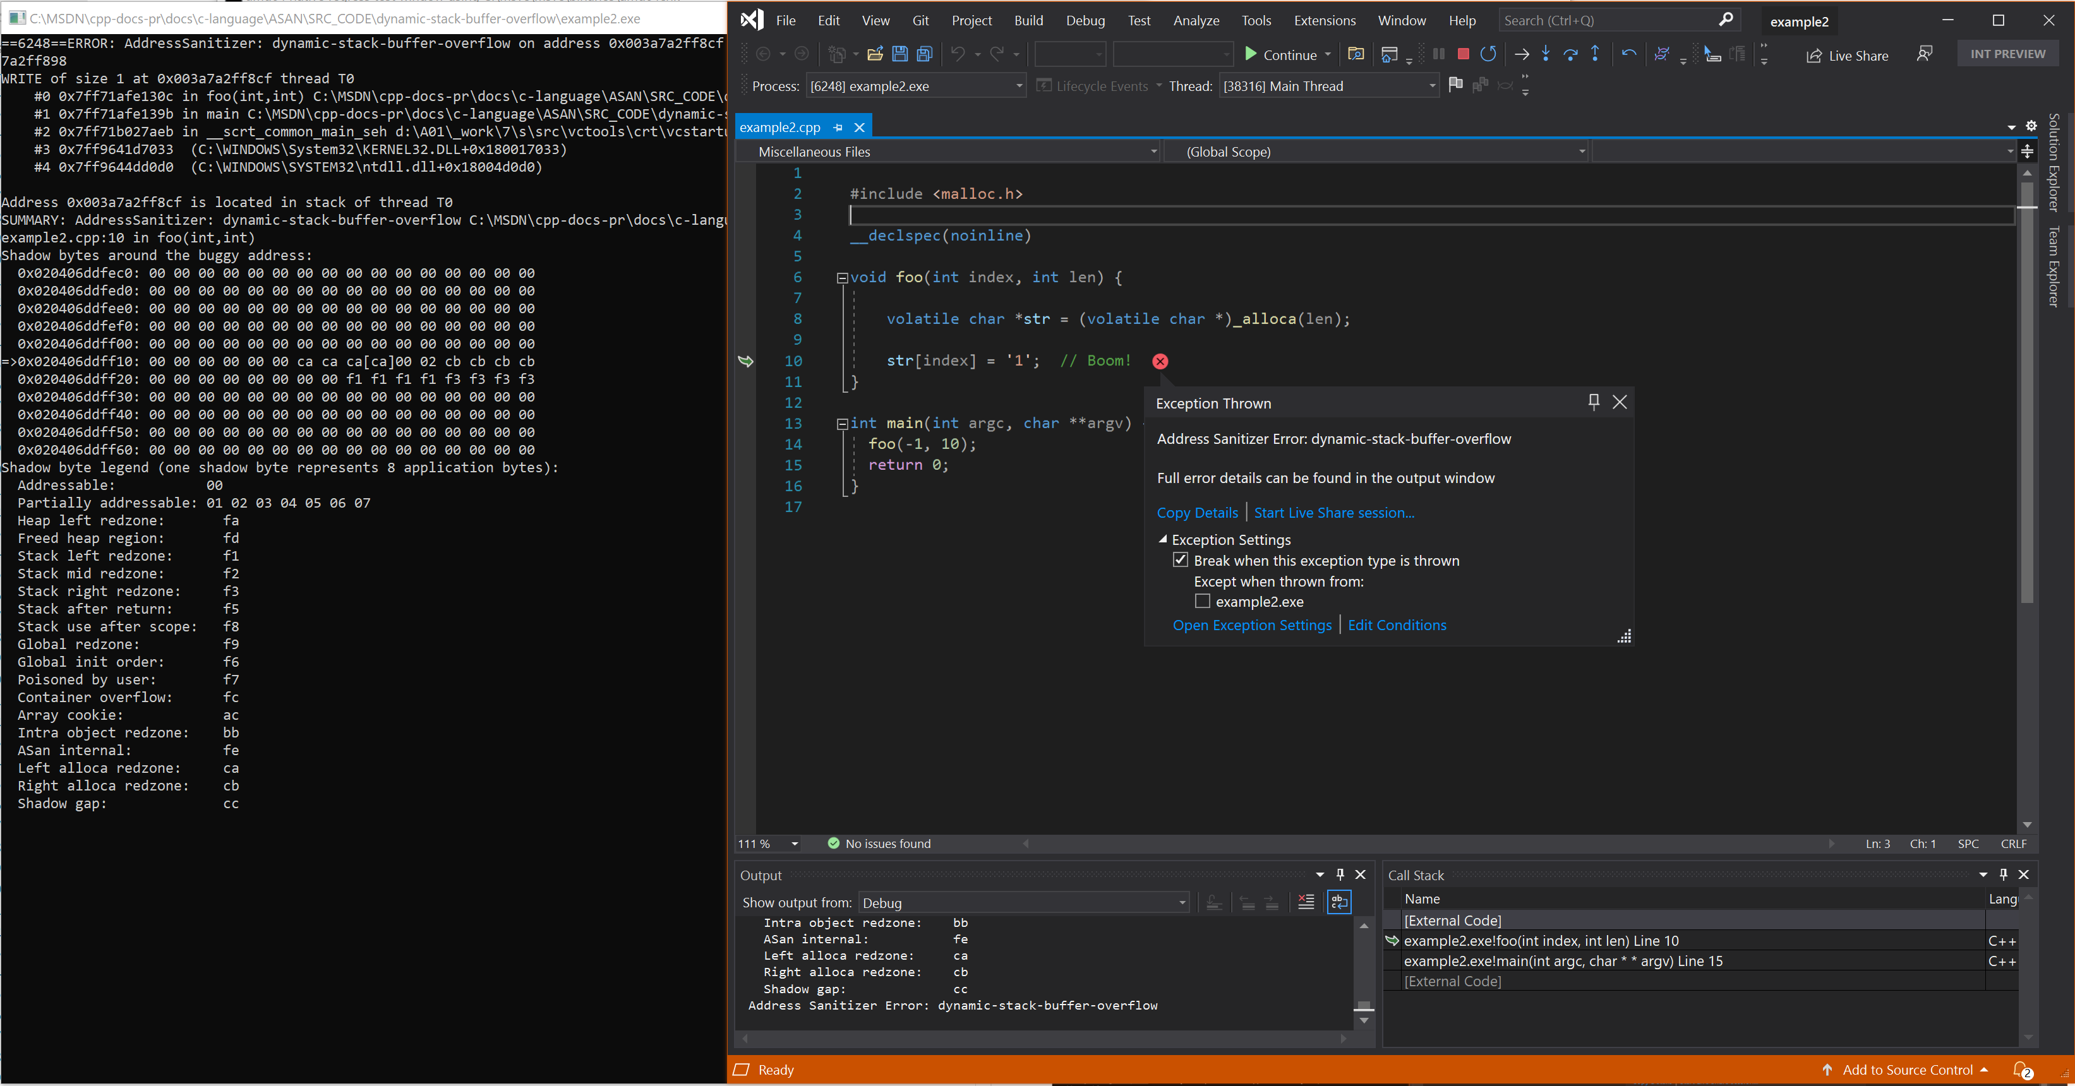Select the Build menu item

[1028, 19]
